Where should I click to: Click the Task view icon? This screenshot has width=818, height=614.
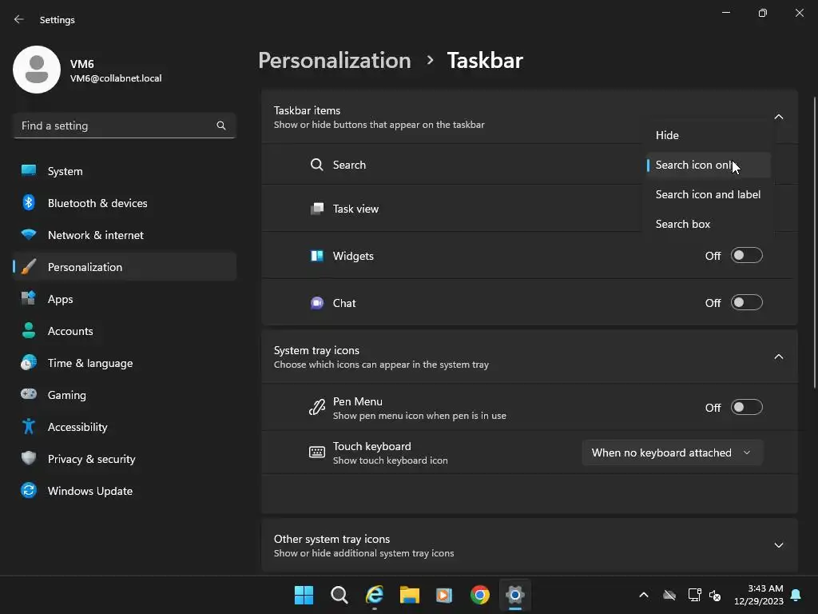pos(316,209)
